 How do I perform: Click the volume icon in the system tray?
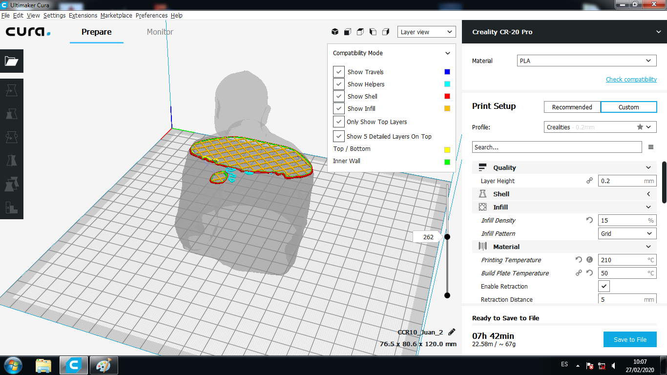(615, 365)
